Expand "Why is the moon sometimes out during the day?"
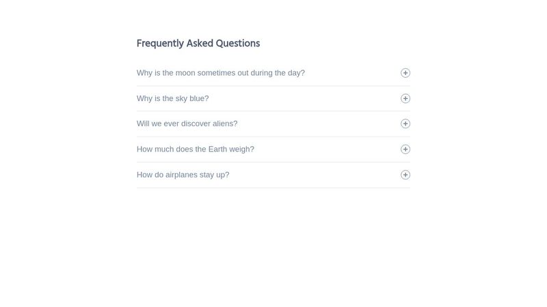Viewport: 547px width, 307px height. (220, 73)
